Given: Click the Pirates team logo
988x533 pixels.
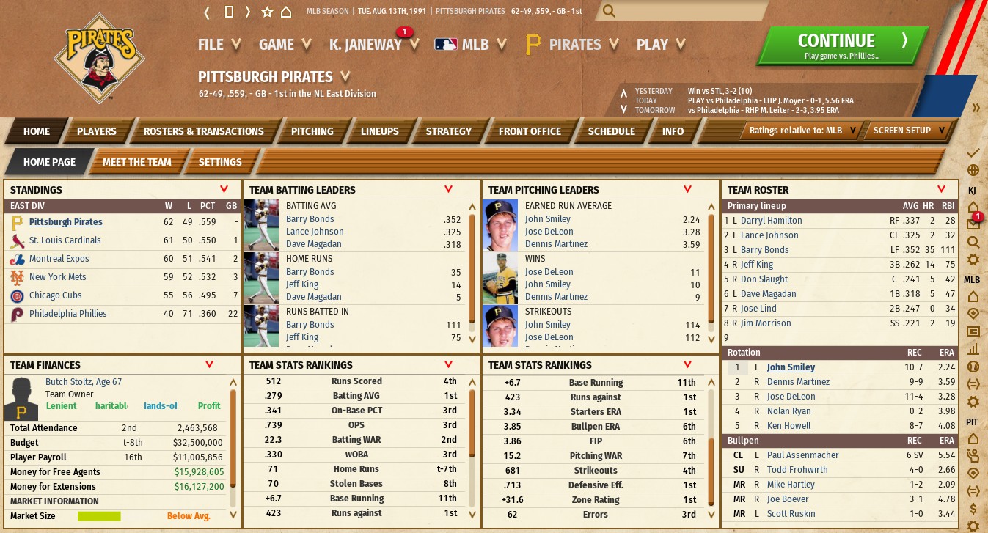Looking at the screenshot, I should click(x=99, y=58).
